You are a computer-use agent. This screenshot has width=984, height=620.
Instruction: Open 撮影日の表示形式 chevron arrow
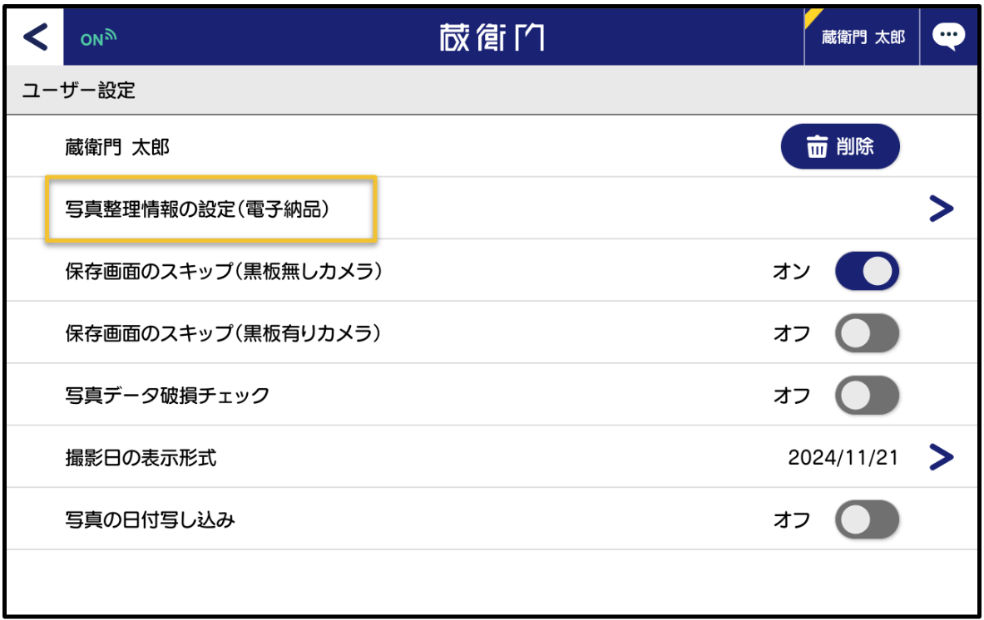(941, 457)
